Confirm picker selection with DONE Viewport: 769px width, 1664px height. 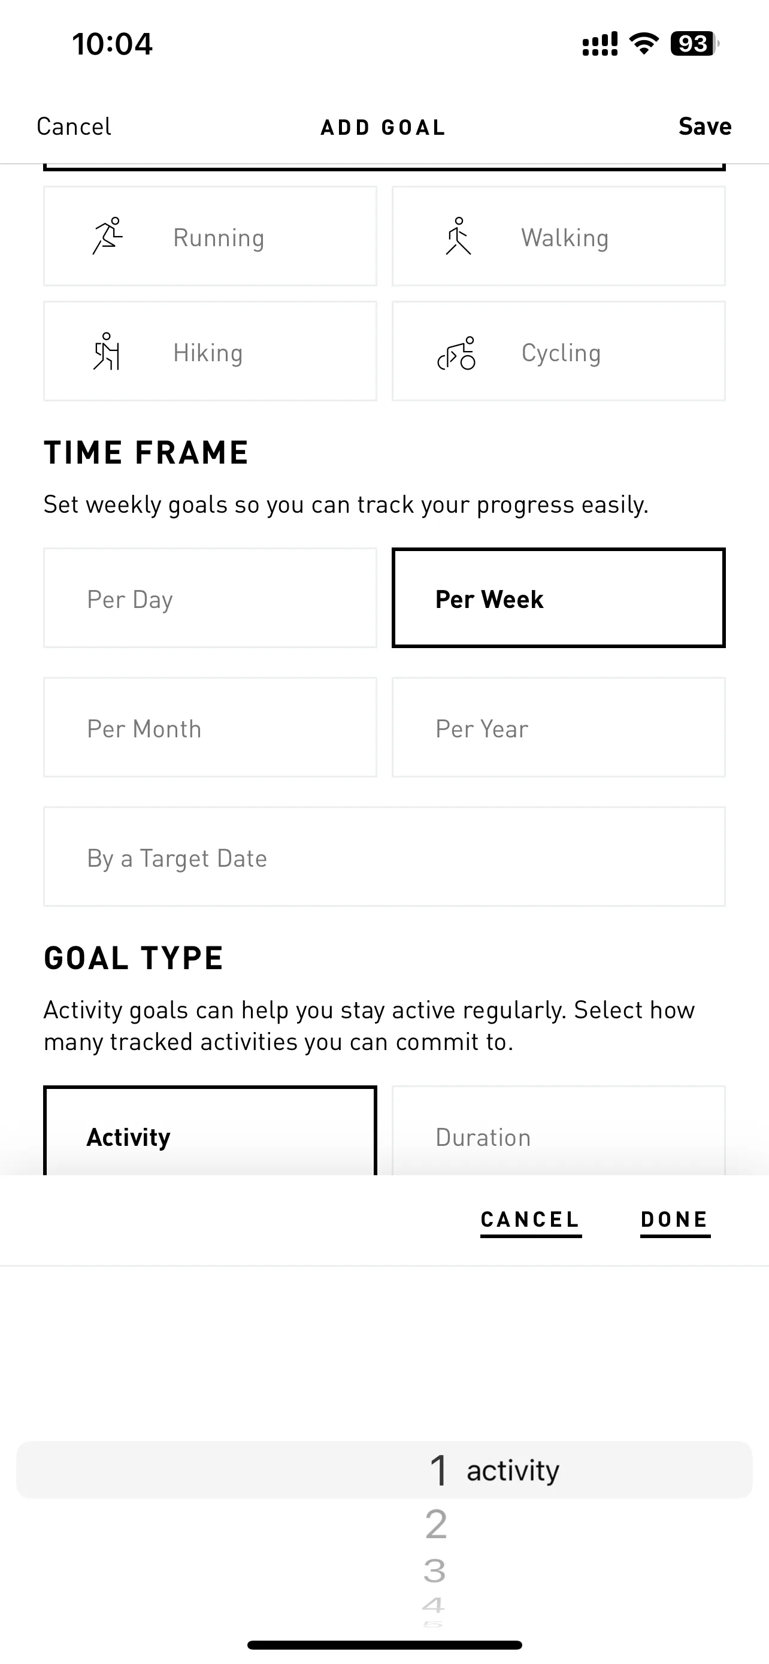[x=675, y=1221]
